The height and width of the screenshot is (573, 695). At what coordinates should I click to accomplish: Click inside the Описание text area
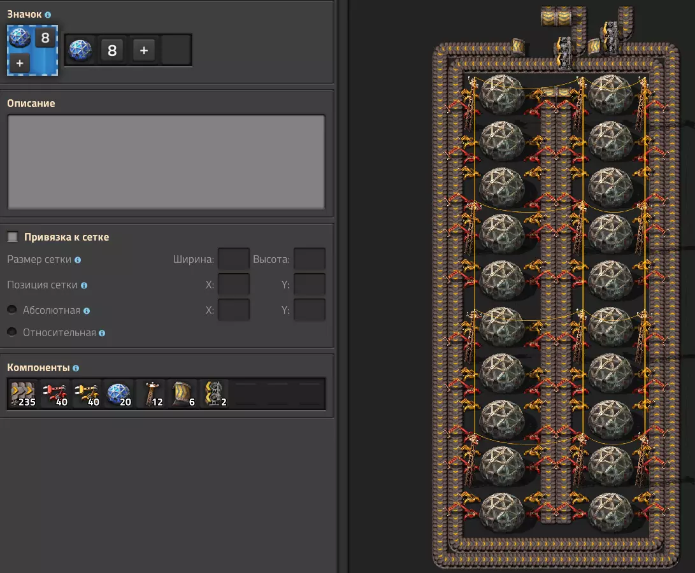166,162
